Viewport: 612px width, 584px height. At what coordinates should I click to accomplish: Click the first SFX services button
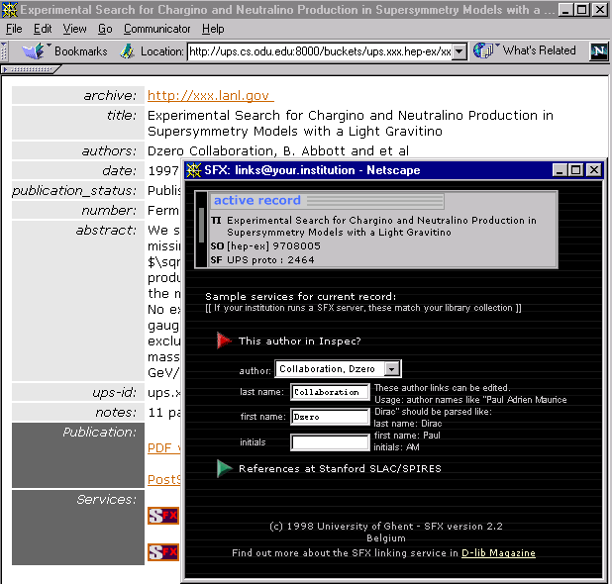[163, 516]
